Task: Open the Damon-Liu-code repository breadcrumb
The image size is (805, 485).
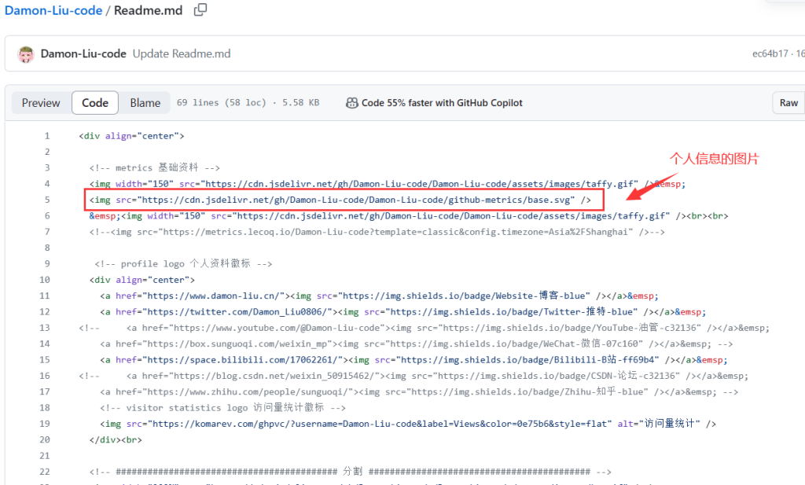Action: [52, 9]
